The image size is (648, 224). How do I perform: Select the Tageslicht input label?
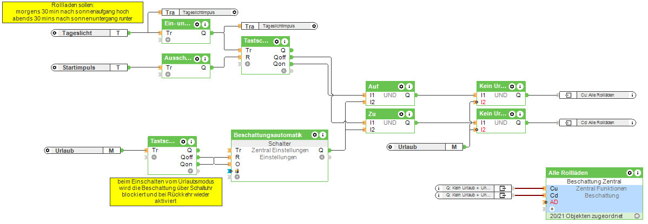pos(77,33)
